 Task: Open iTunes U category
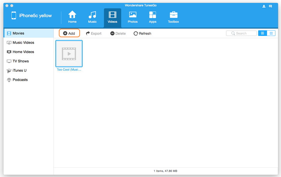tap(19, 71)
